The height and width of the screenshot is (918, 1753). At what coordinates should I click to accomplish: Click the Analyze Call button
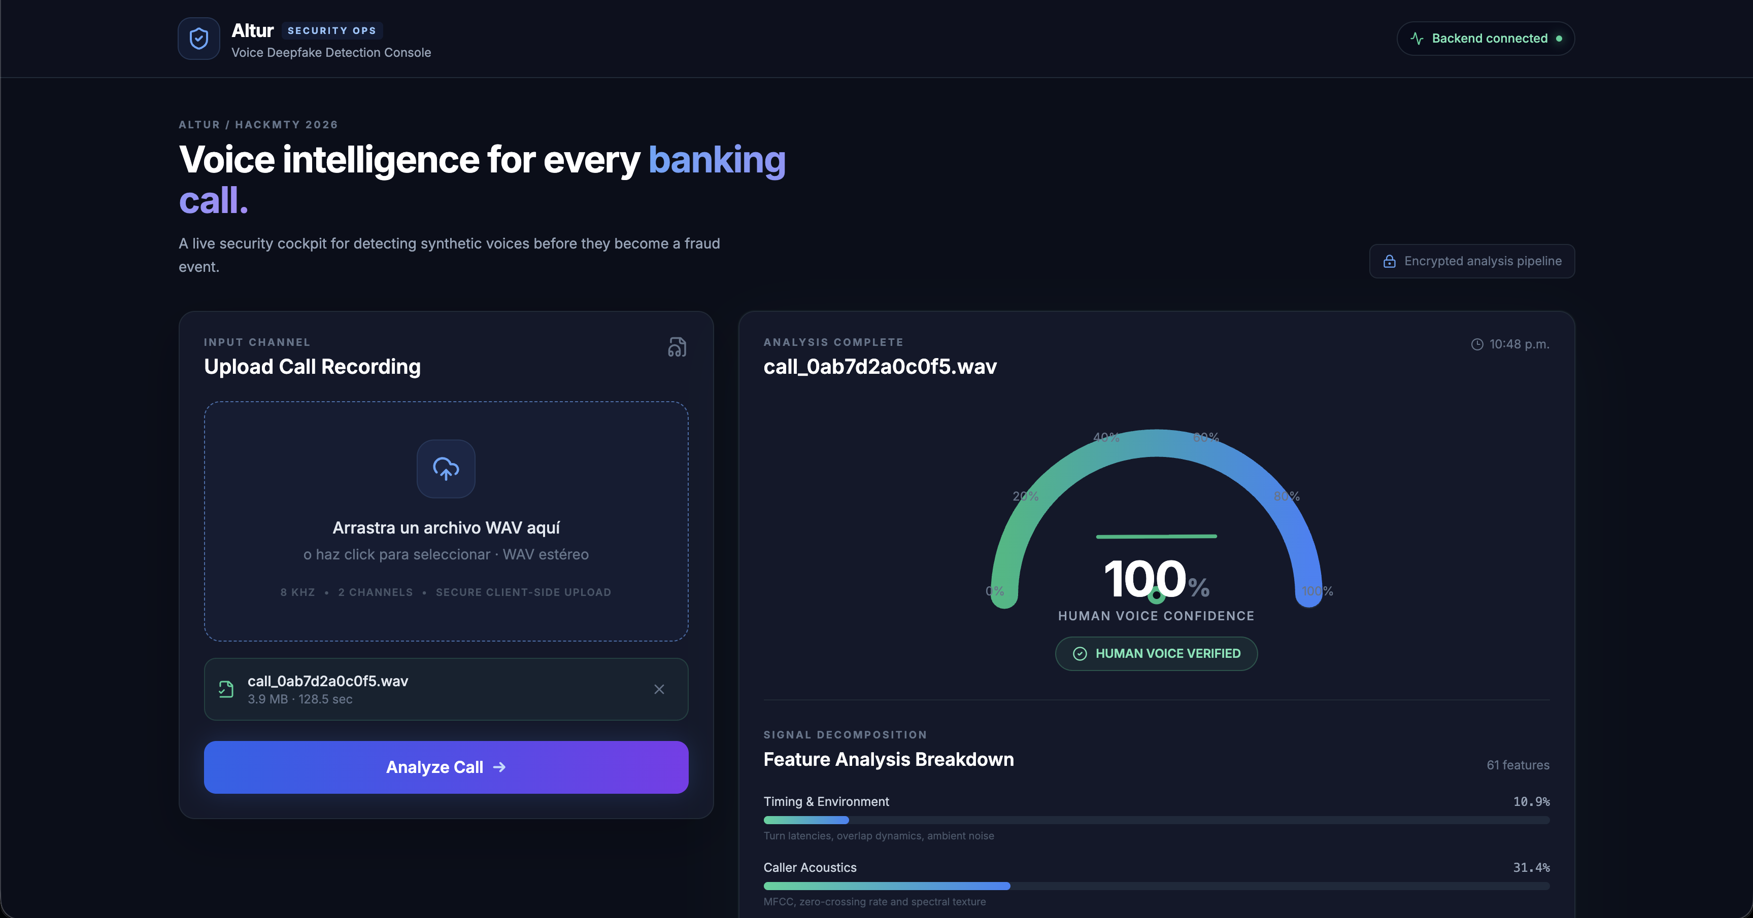[446, 767]
